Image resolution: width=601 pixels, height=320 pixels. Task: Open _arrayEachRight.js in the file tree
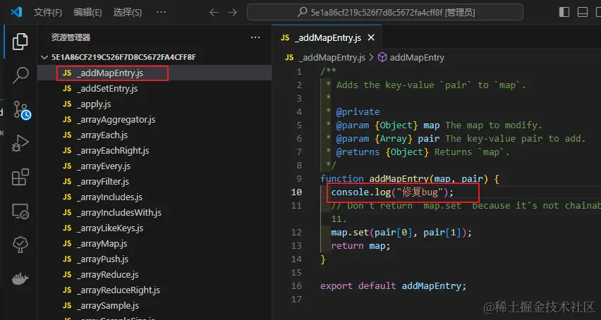click(154, 150)
